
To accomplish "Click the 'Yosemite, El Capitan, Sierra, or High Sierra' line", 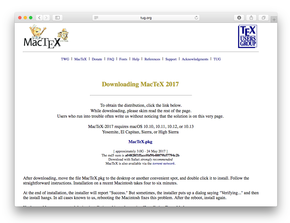I will point(140,132).
